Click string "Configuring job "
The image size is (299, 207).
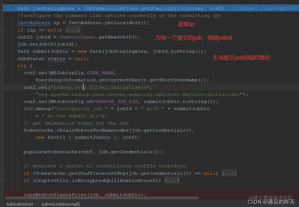(80, 109)
